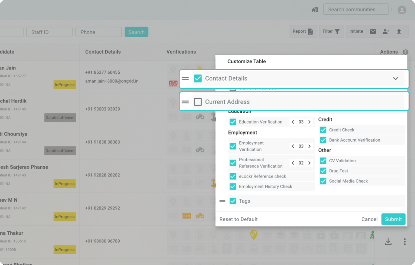The height and width of the screenshot is (265, 415).
Task: Click DataInsufficient badge in Hardik row
Action: coord(60,117)
